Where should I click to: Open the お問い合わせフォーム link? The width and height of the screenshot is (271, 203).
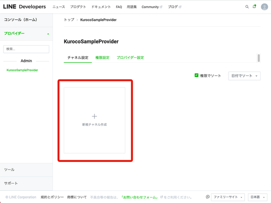tap(139, 197)
